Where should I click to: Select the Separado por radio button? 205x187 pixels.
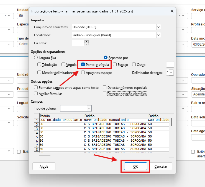[x=106, y=58]
